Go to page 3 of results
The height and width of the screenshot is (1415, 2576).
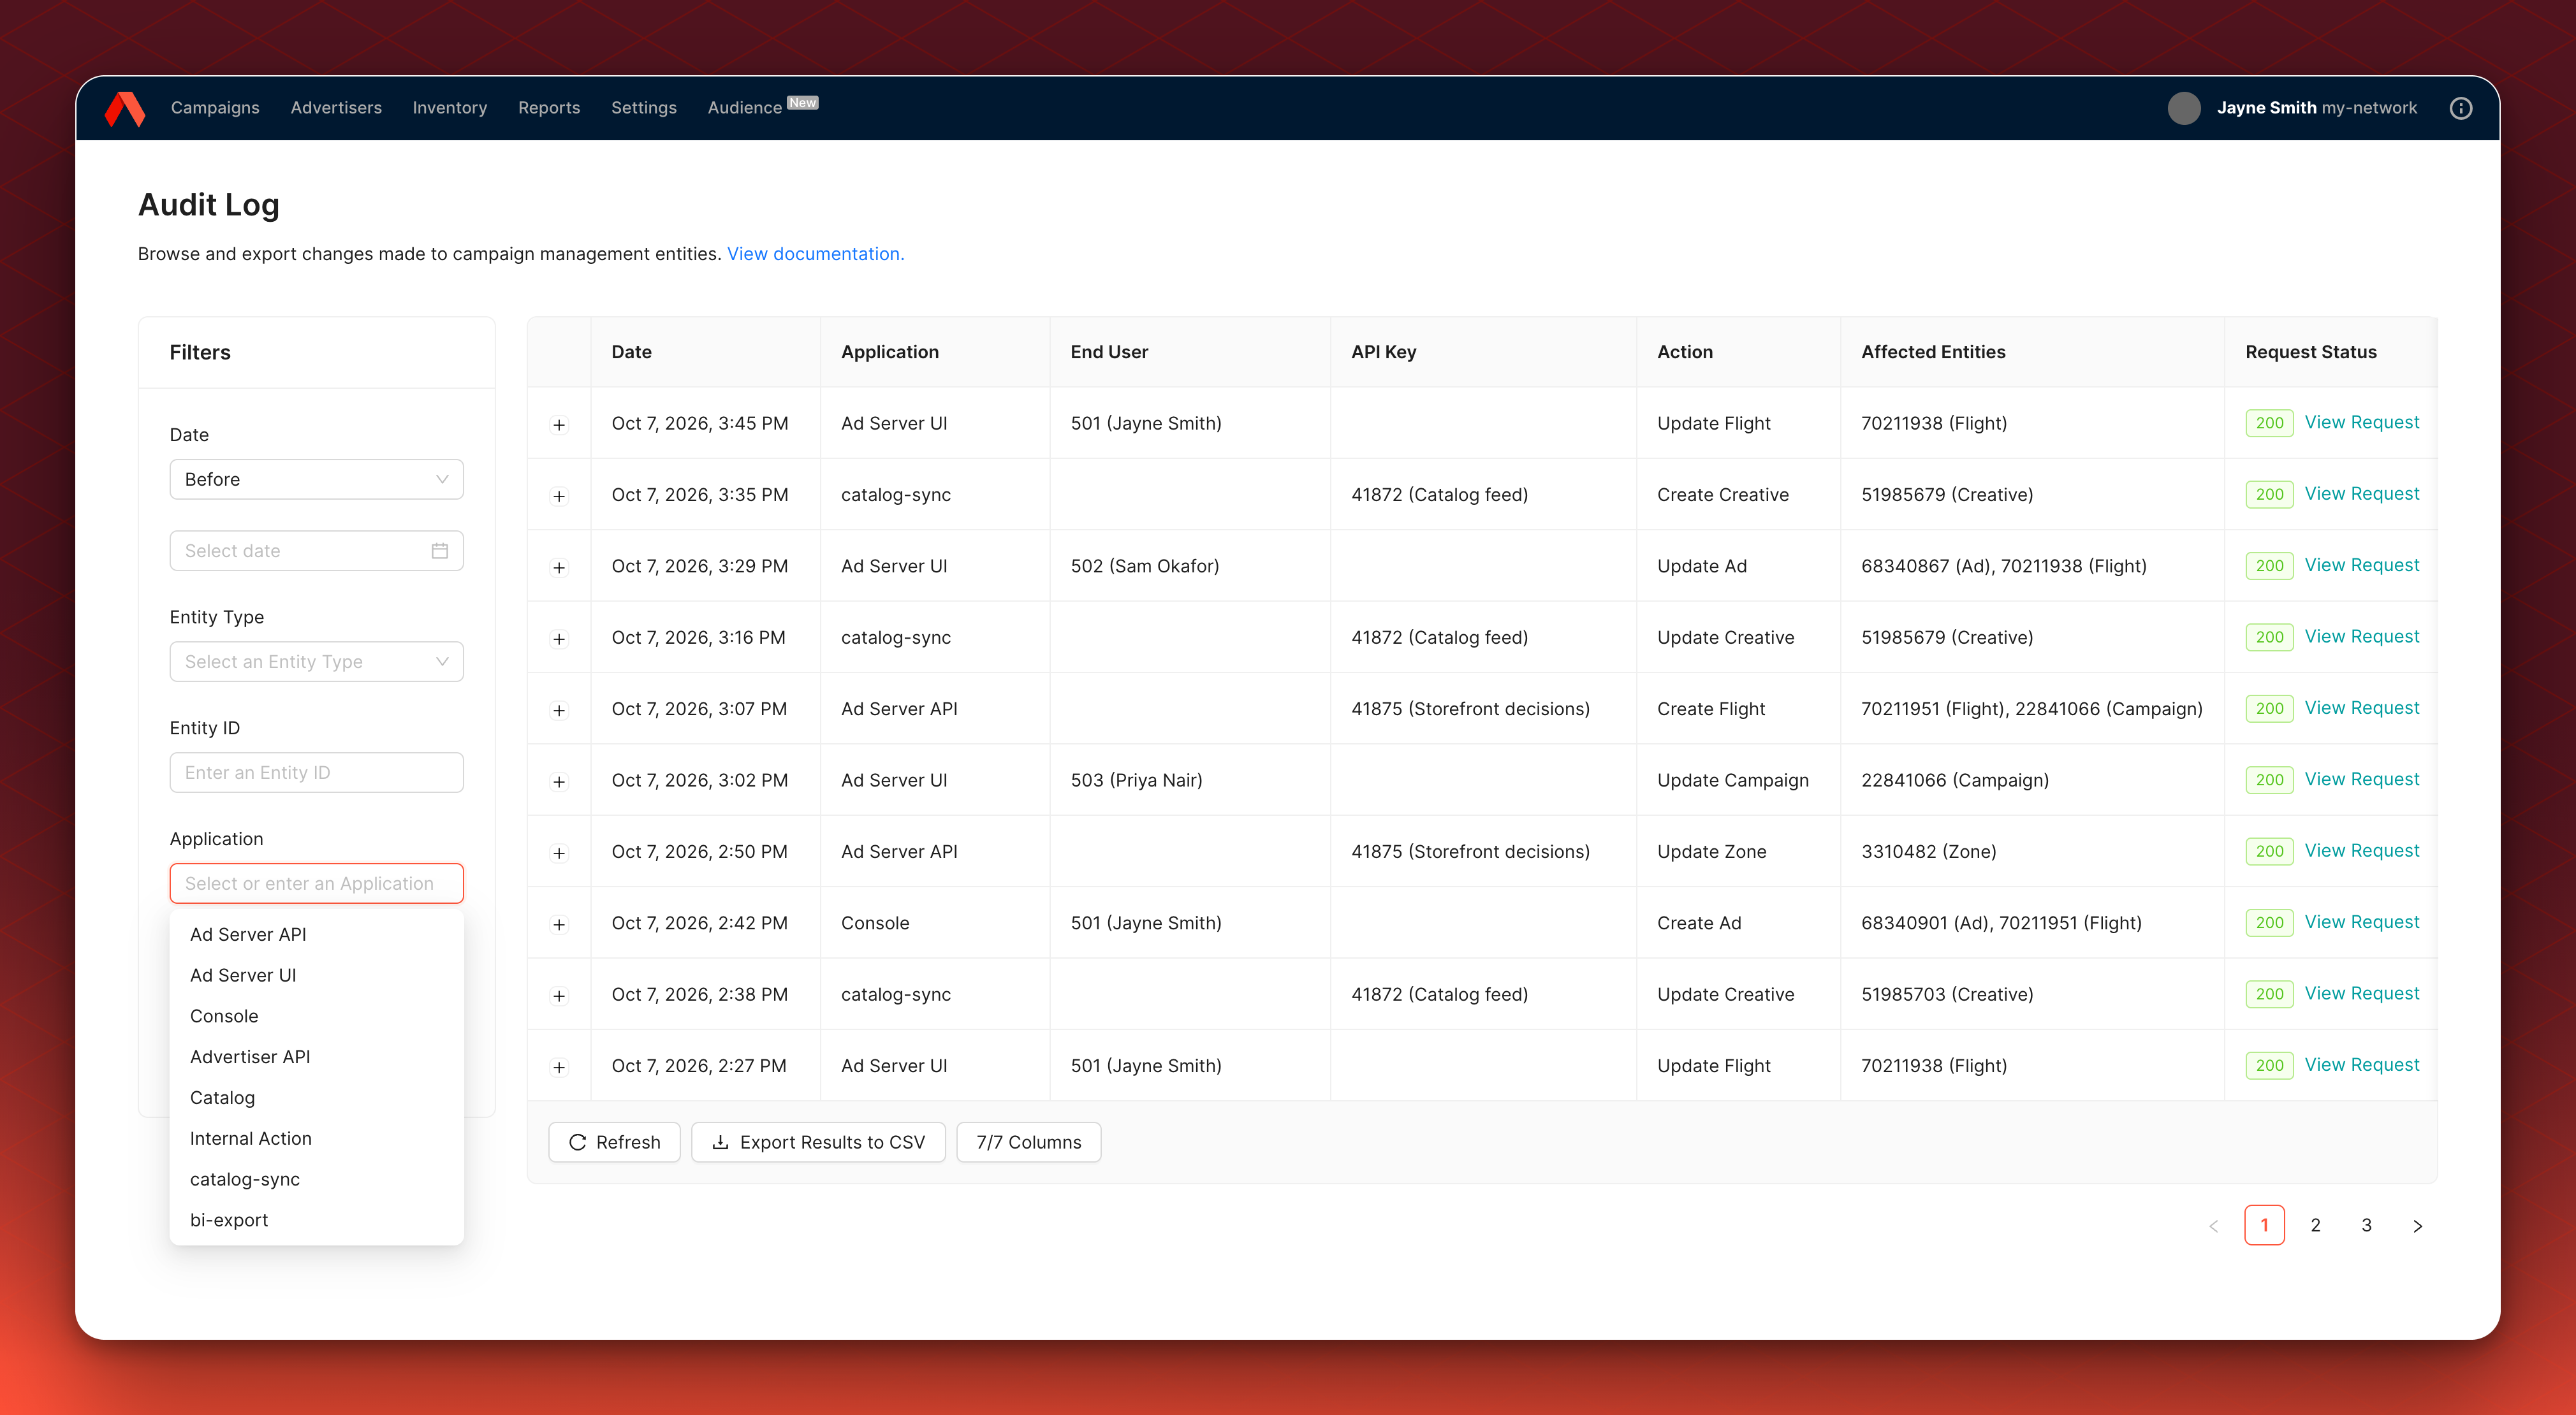pyautogui.click(x=2366, y=1226)
